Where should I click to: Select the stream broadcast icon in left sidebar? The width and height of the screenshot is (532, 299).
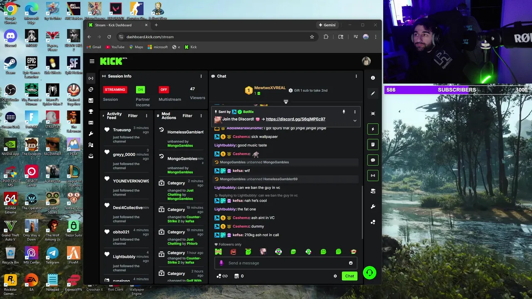coord(91,78)
